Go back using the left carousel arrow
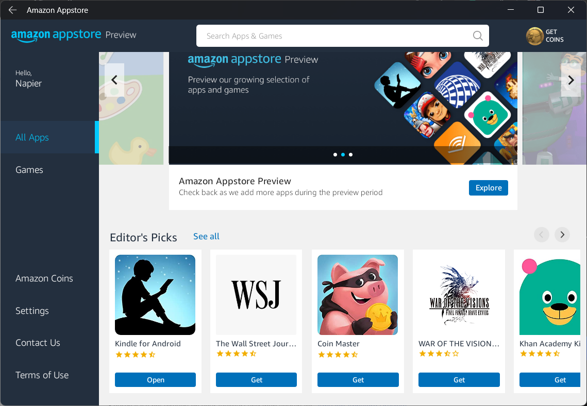 pyautogui.click(x=114, y=80)
